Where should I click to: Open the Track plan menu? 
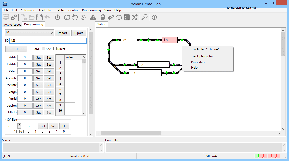pos(45,10)
